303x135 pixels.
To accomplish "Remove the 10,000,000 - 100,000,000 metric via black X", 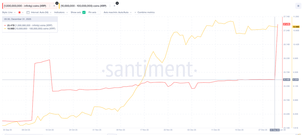I will click(x=117, y=3).
